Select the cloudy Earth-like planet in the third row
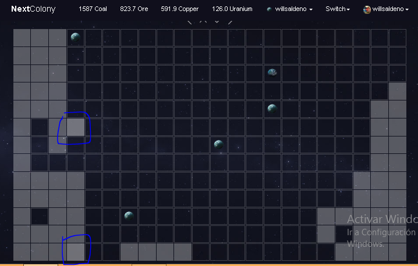This screenshot has height=266, width=418. 272,73
